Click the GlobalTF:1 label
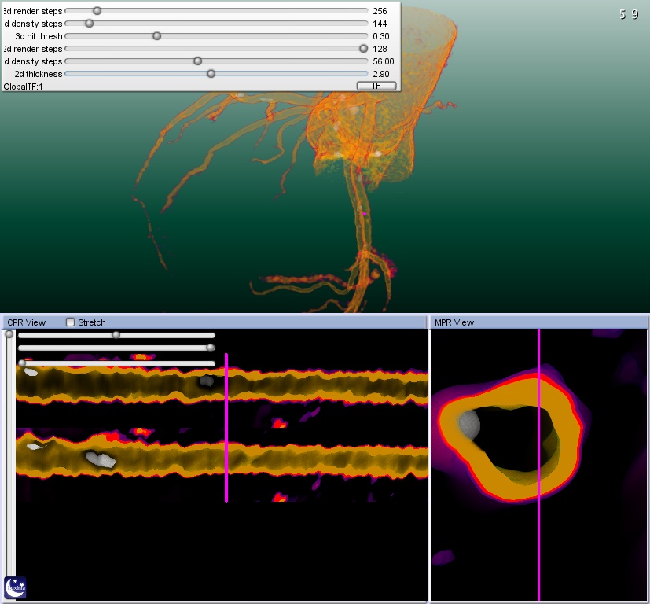 tap(23, 87)
